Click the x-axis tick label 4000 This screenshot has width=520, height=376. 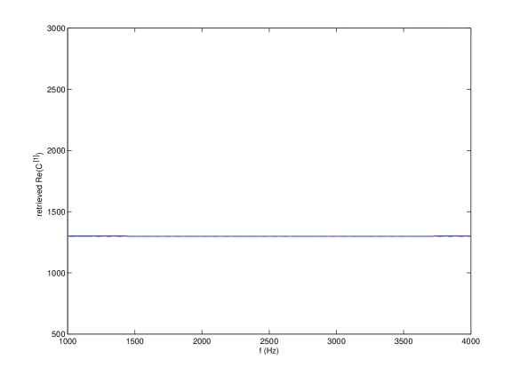coord(470,341)
